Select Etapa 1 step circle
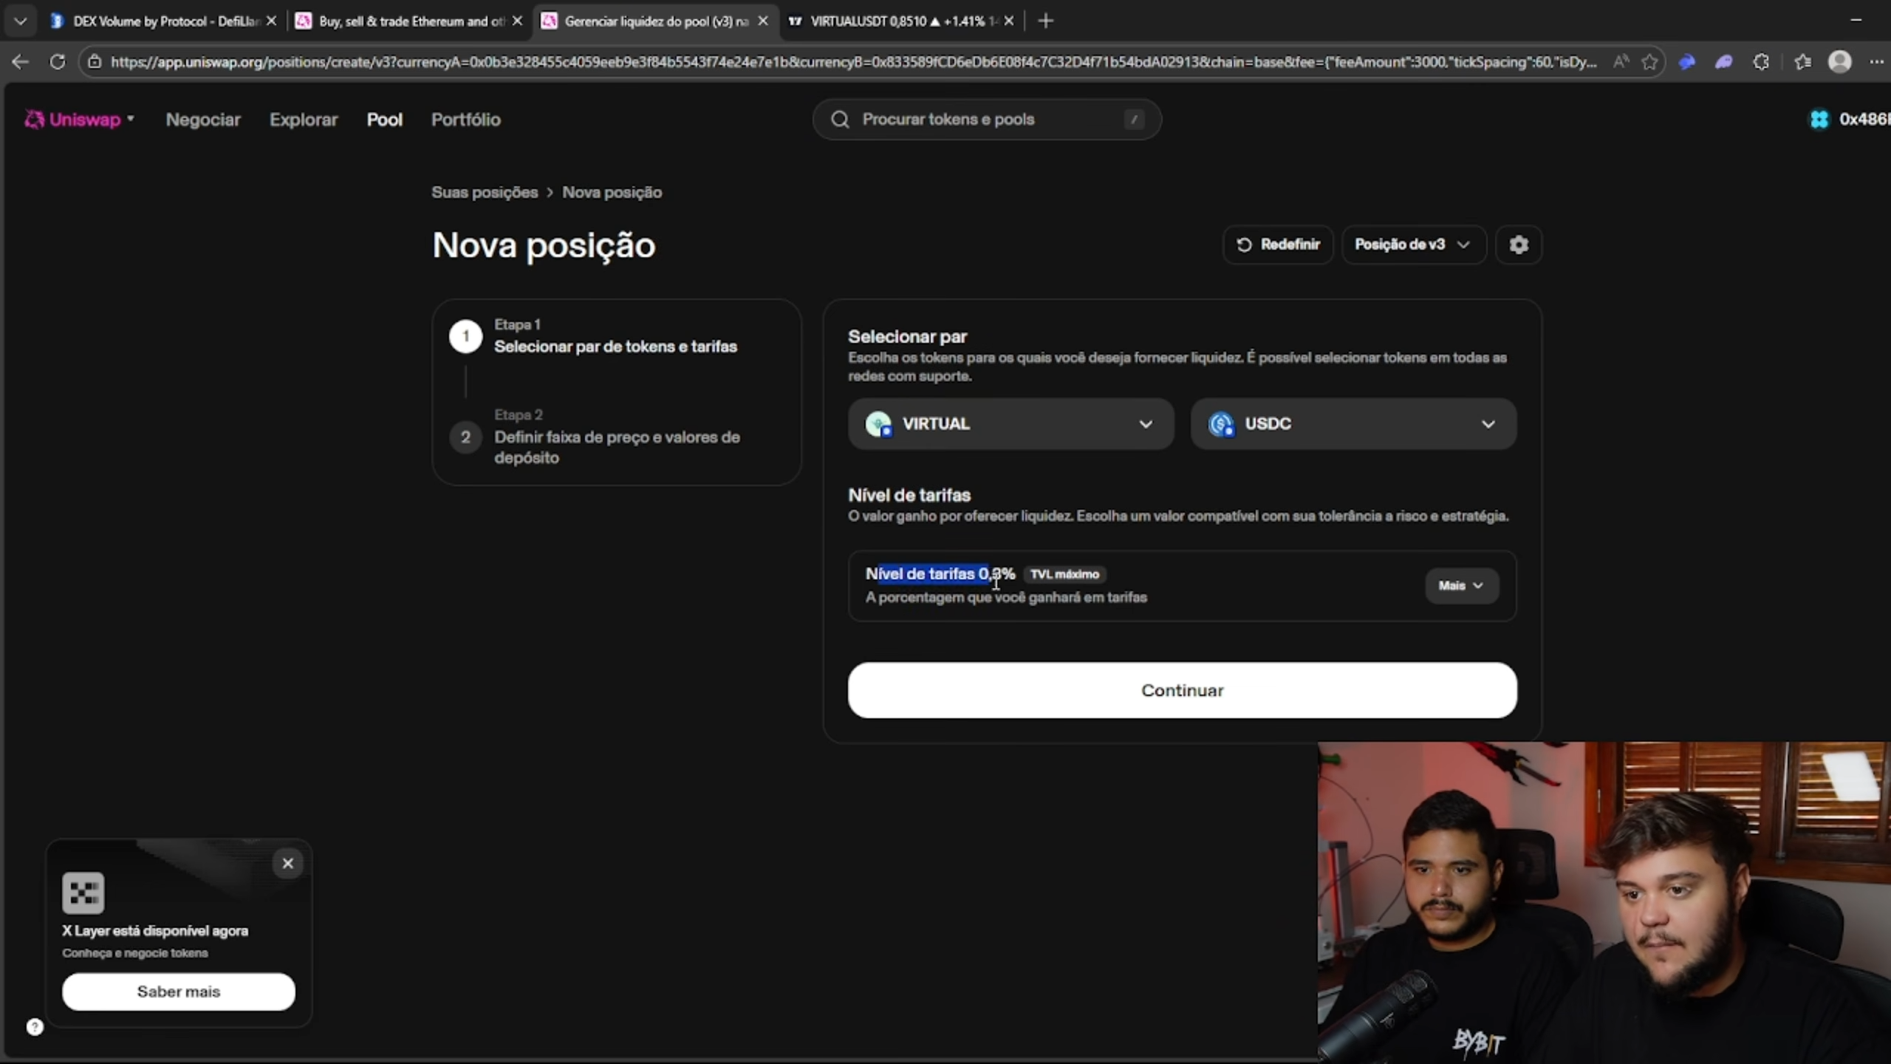1891x1064 pixels. [x=465, y=336]
